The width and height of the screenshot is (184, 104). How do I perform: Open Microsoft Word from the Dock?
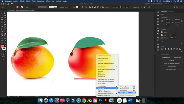pyautogui.click(x=130, y=100)
